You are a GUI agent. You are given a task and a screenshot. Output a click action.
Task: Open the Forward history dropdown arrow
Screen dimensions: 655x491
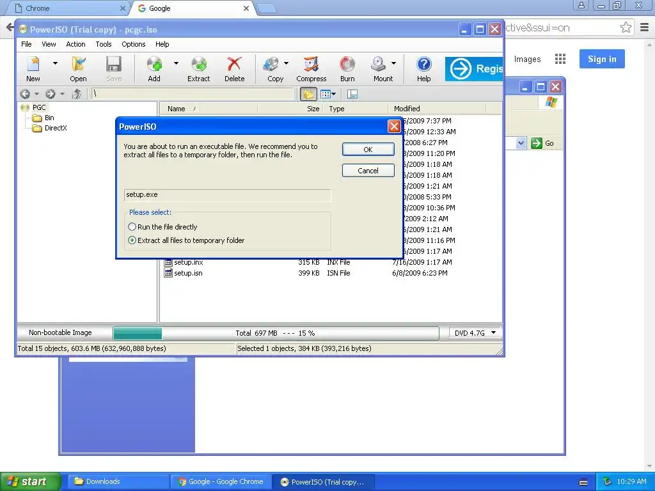(x=62, y=94)
